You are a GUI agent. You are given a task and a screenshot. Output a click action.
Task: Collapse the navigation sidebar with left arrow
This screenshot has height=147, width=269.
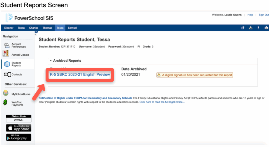click(35, 34)
